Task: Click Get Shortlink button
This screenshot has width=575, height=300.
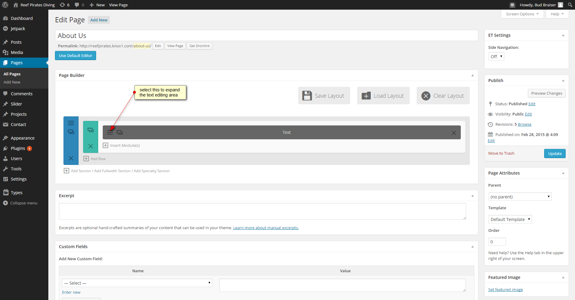Action: click(x=199, y=46)
